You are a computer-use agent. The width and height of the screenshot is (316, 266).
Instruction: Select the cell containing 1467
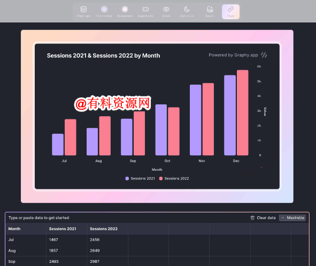coord(66,240)
